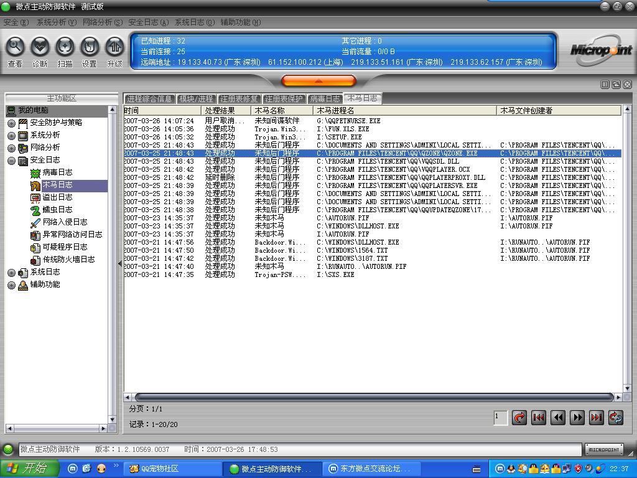Open the 安全 menu
The width and height of the screenshot is (637, 478).
[x=16, y=22]
